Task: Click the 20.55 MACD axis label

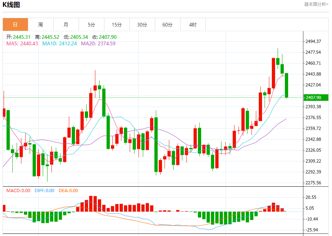Action: (311, 198)
